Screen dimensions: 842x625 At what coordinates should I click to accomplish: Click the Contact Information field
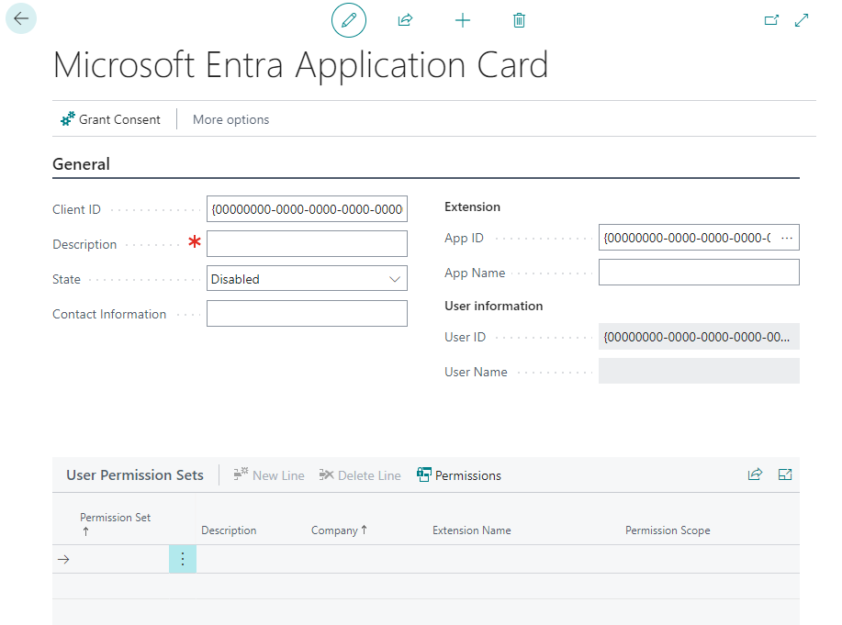tap(307, 314)
